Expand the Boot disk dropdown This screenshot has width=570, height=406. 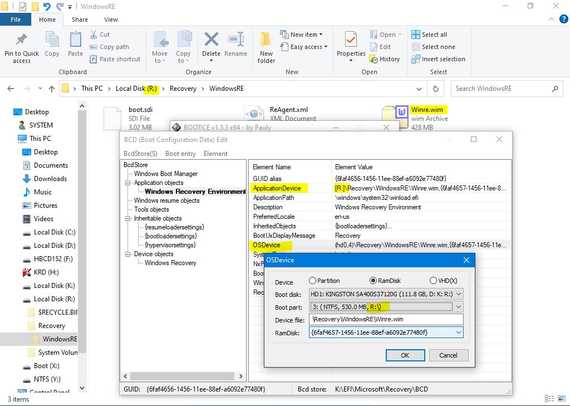458,294
